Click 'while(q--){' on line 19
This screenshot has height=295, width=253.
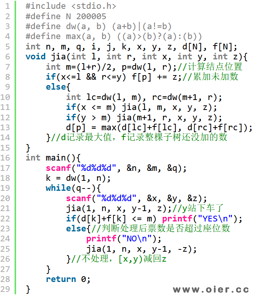coord(73,188)
